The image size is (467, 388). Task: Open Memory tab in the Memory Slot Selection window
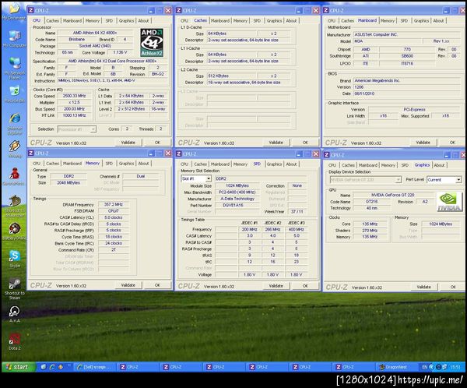click(x=240, y=164)
